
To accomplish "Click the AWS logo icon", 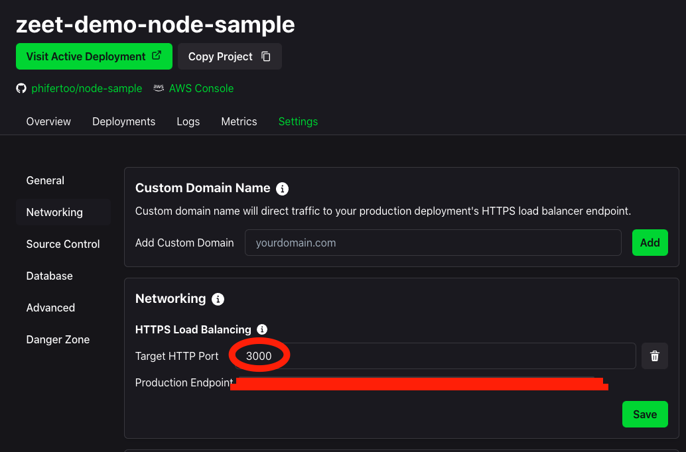I will point(159,88).
